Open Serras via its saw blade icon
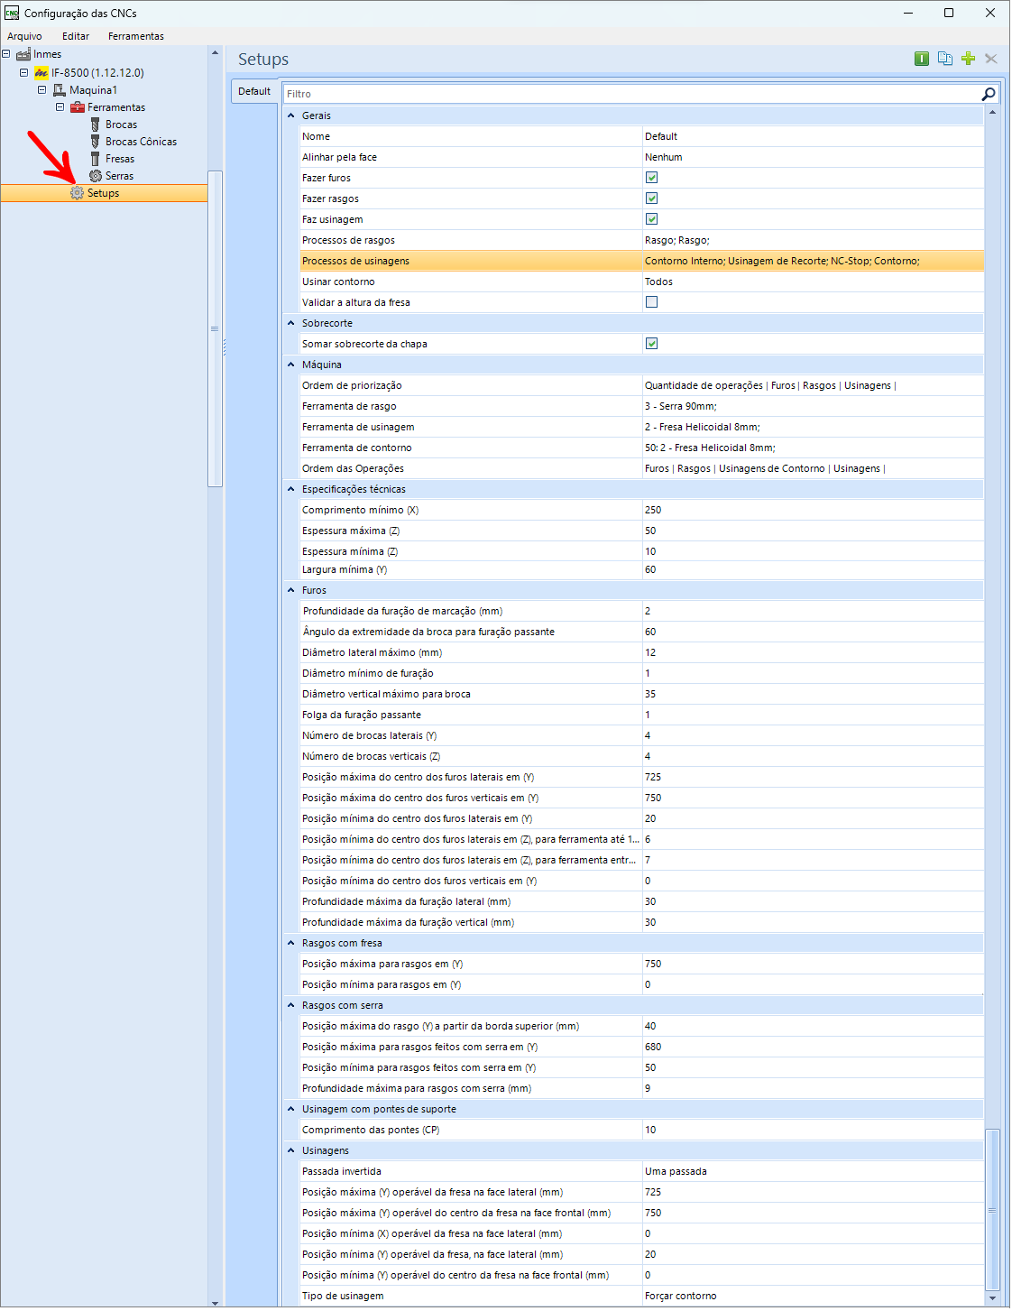1012x1311 pixels. click(96, 176)
